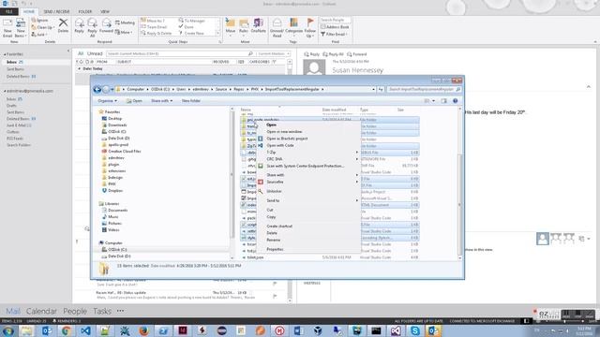Open the Filter Email dropdown

coord(335,35)
